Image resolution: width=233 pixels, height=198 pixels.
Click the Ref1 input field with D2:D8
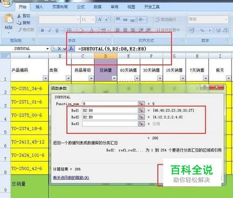tap(110, 111)
